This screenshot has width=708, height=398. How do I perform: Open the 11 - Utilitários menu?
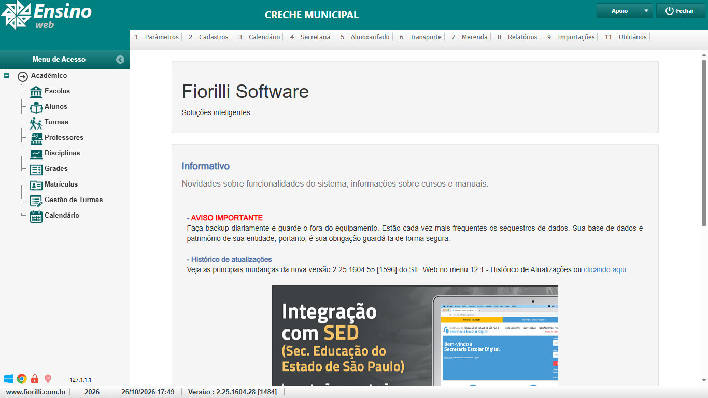tap(626, 37)
